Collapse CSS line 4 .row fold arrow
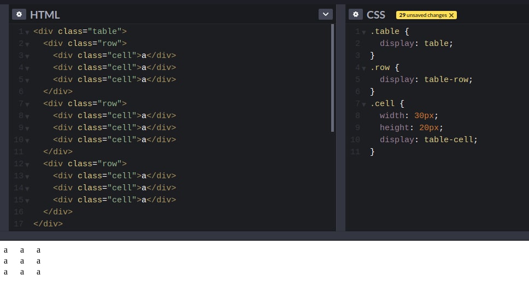Image resolution: width=529 pixels, height=298 pixels. 364,68
